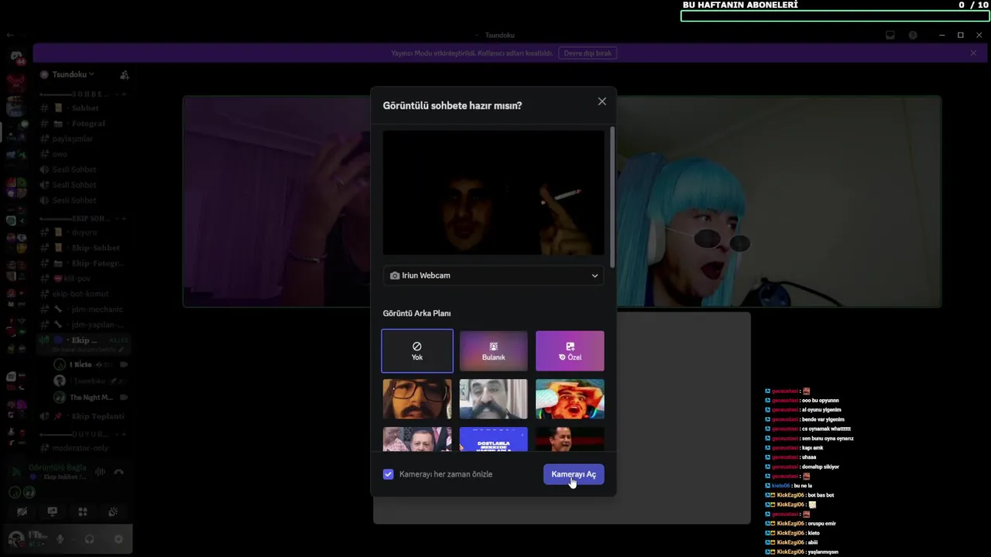
Task: Select voice user I Kieto
Action: coord(91,364)
